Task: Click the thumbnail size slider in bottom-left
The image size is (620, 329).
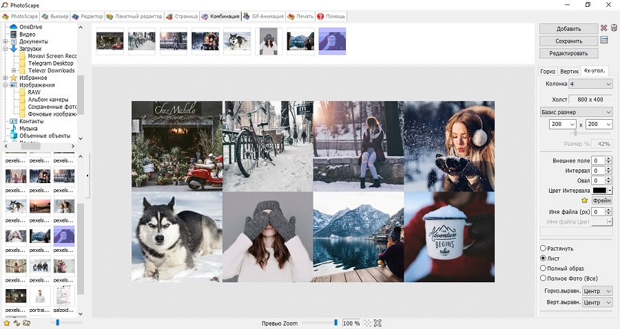Action: [66, 323]
